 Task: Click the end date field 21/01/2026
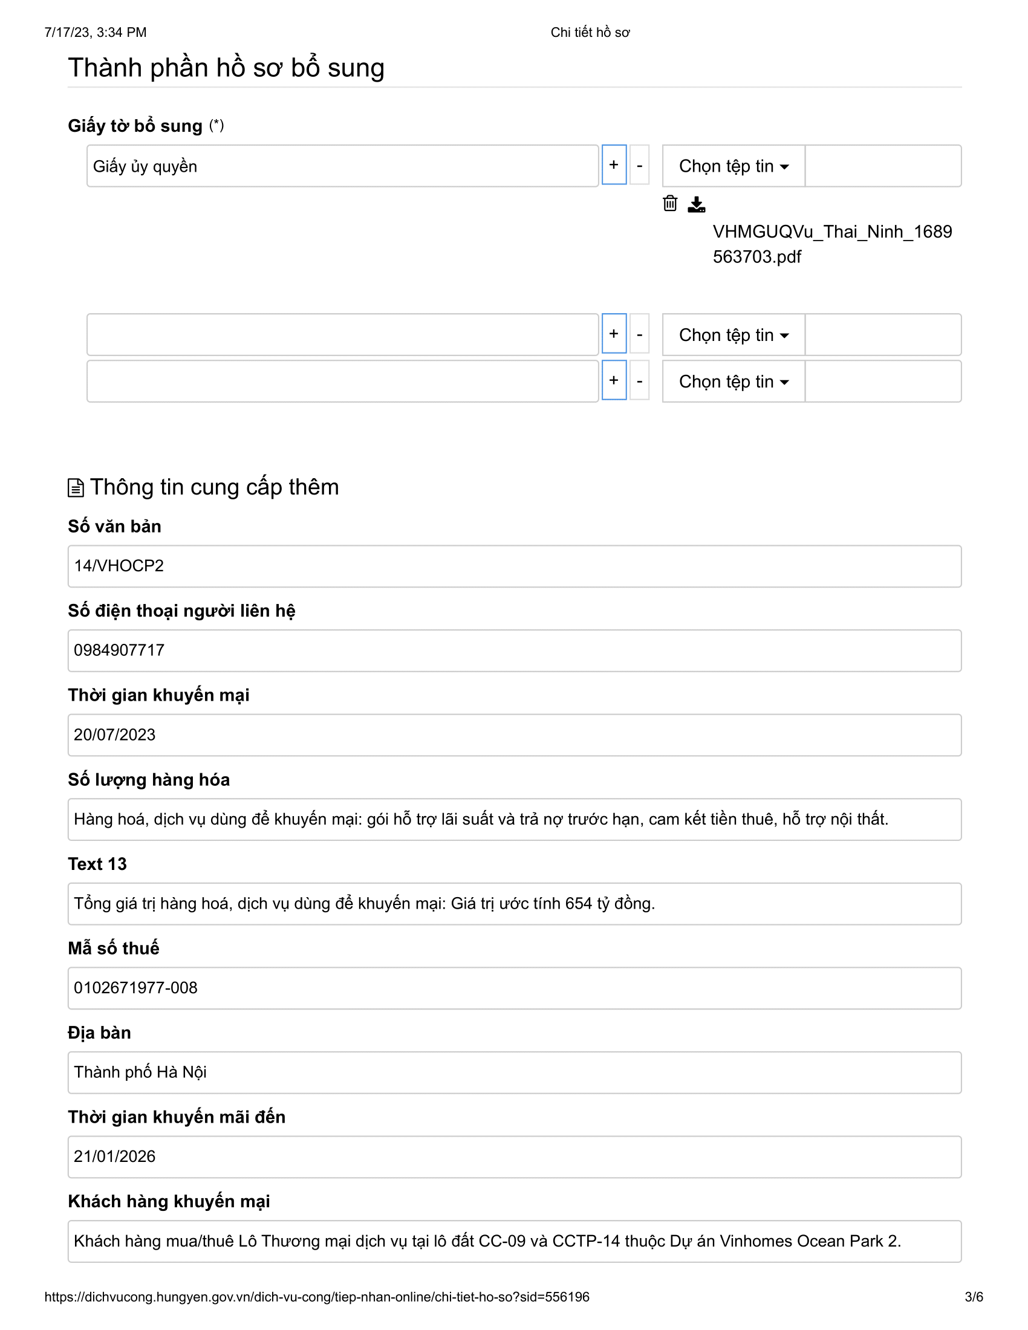coord(515,1156)
